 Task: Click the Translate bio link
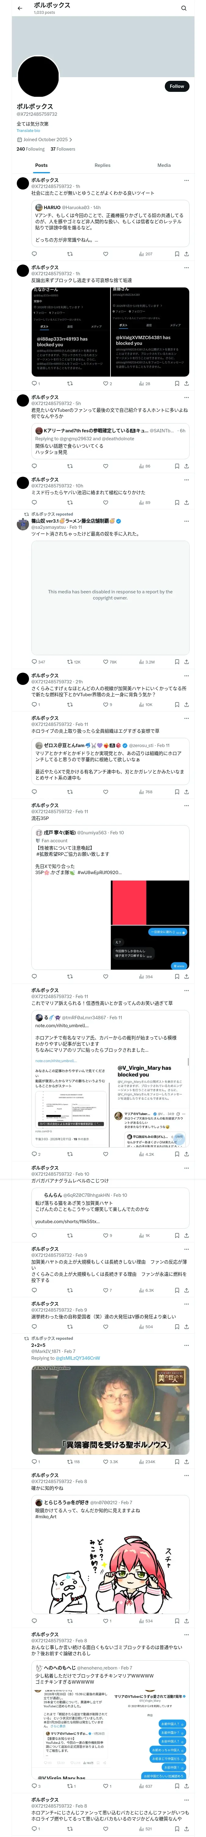(x=28, y=130)
